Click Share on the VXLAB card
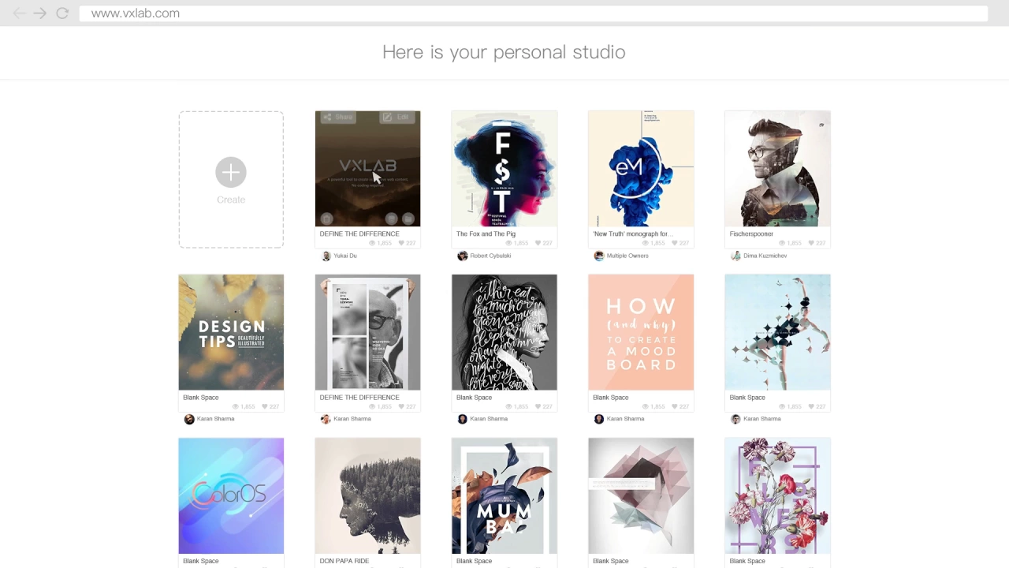The image size is (1009, 568). click(x=337, y=118)
